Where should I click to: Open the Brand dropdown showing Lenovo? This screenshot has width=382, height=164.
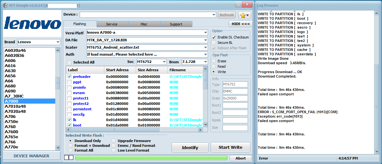(58, 42)
